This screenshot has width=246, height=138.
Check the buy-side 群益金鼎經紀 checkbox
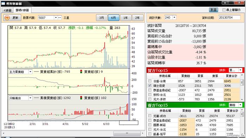click(x=150, y=90)
